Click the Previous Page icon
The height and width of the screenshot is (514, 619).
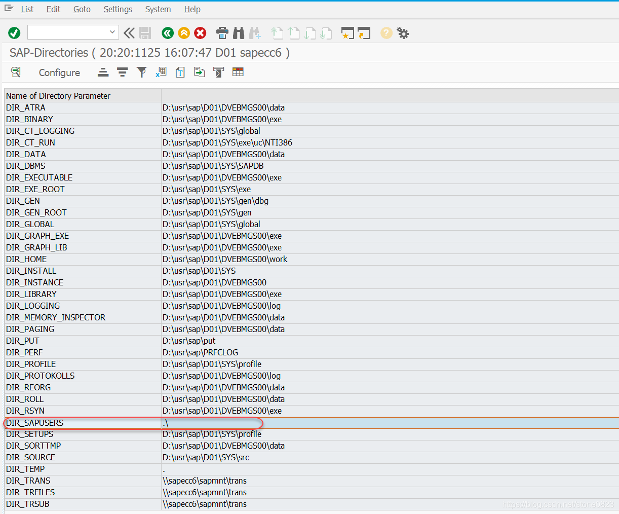coord(294,33)
